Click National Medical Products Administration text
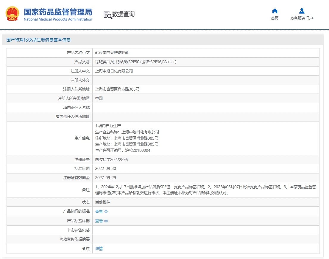 [x=58, y=19]
